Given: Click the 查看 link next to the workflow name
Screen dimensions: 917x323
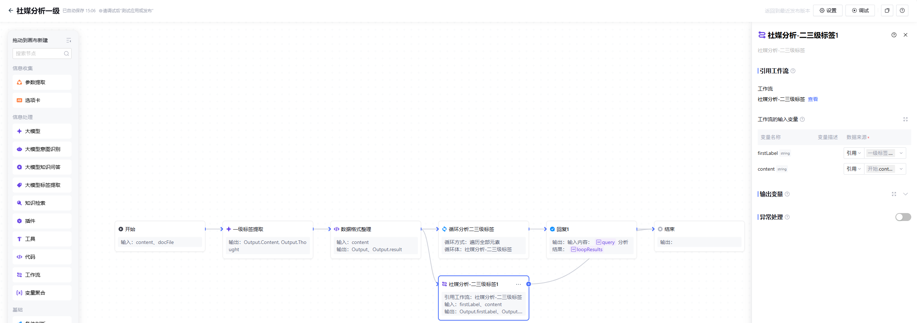Looking at the screenshot, I should coord(813,99).
